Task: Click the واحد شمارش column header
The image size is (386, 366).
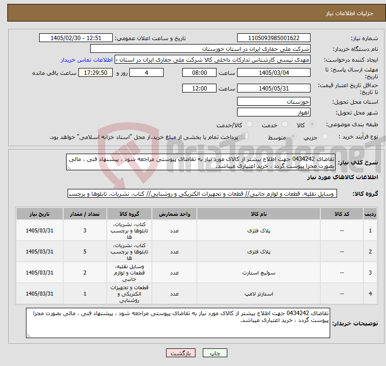Action: click(174, 214)
